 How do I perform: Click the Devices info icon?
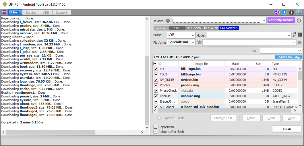pyautogui.click(x=168, y=21)
